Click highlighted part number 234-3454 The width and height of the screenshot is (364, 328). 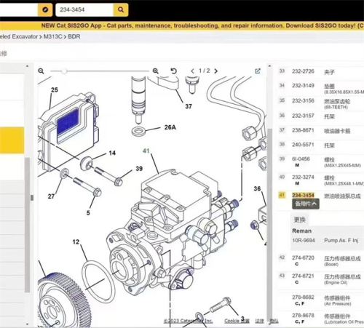click(303, 195)
